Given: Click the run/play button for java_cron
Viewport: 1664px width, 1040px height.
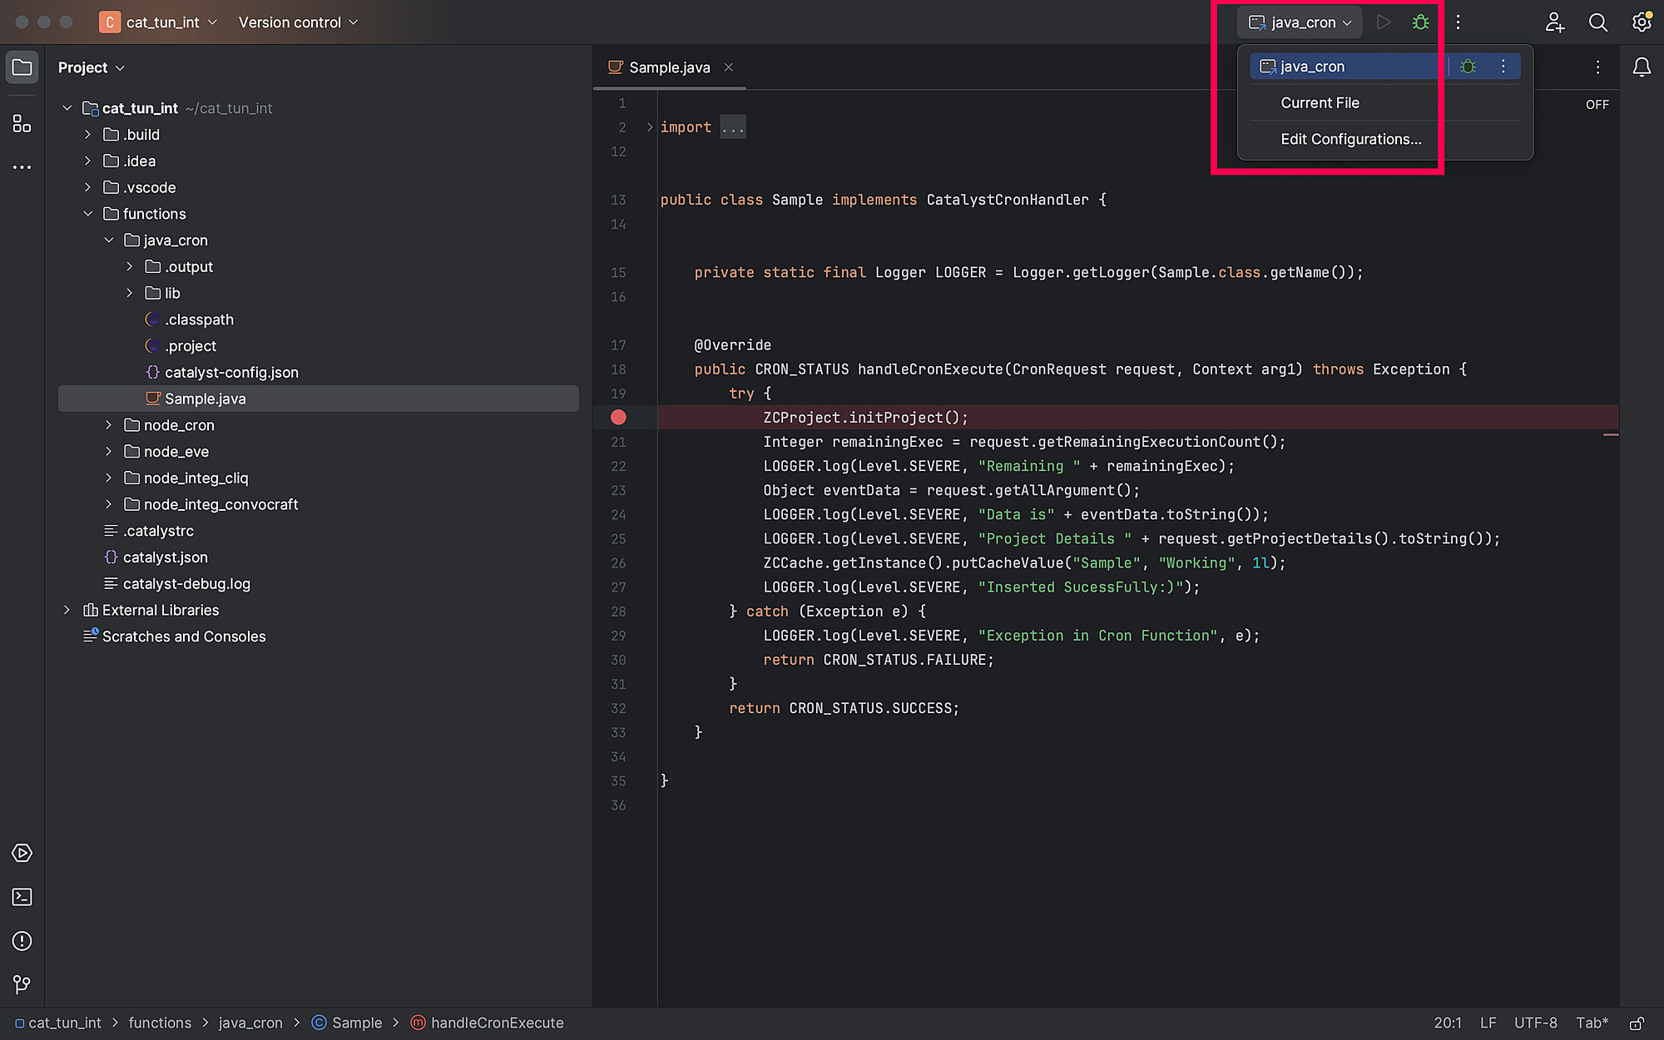Looking at the screenshot, I should (x=1383, y=22).
